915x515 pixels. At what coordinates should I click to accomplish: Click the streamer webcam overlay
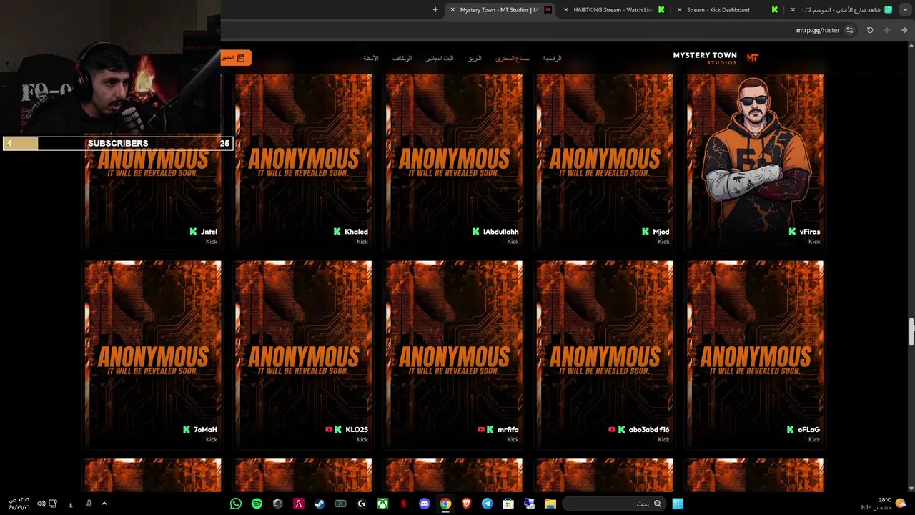(110, 68)
